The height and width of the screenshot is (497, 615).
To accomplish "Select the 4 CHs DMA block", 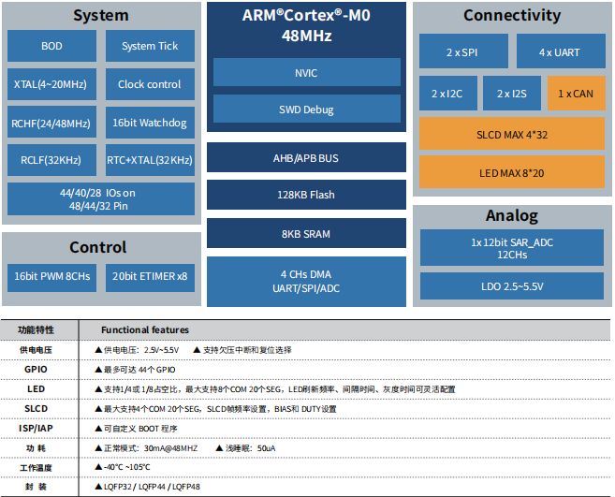I will point(306,281).
